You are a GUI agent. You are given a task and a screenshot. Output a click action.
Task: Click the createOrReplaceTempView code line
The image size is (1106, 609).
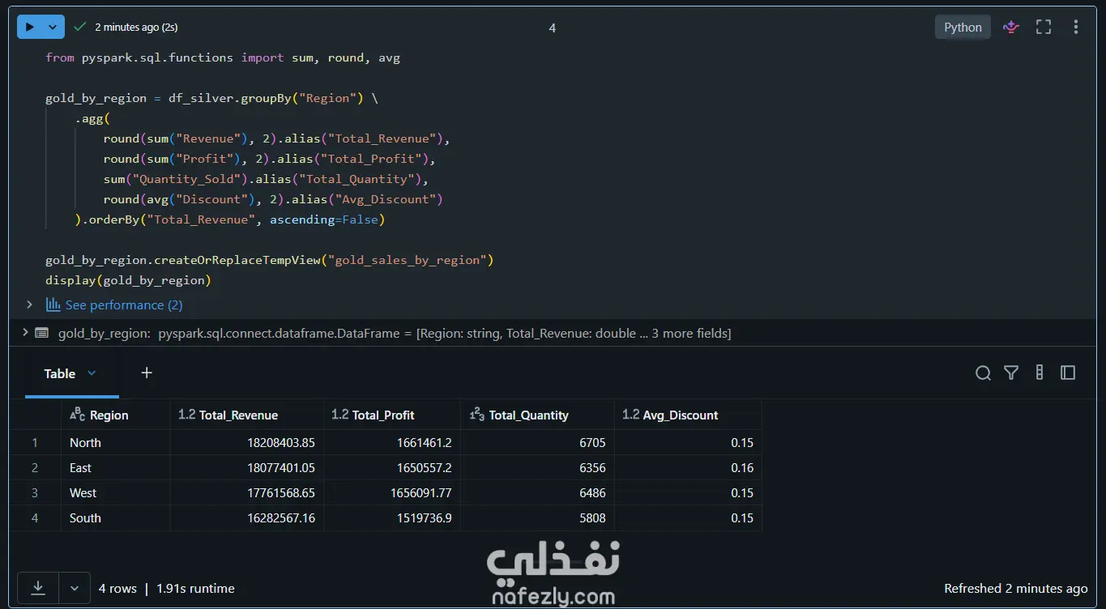(x=269, y=260)
